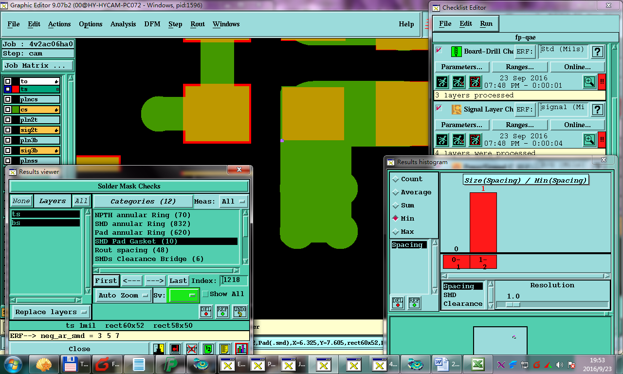The image size is (623, 374).
Task: Click the yellow notes icon in Results viewer
Action: point(224,349)
